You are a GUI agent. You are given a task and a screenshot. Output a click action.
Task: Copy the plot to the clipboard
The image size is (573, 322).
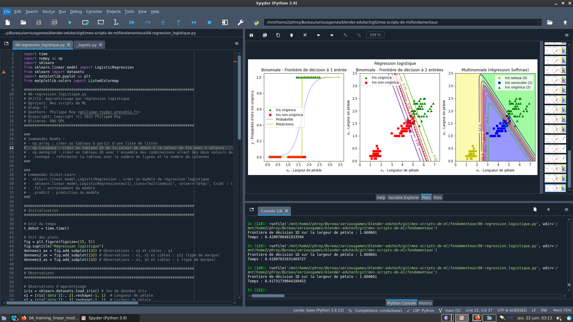(278, 35)
